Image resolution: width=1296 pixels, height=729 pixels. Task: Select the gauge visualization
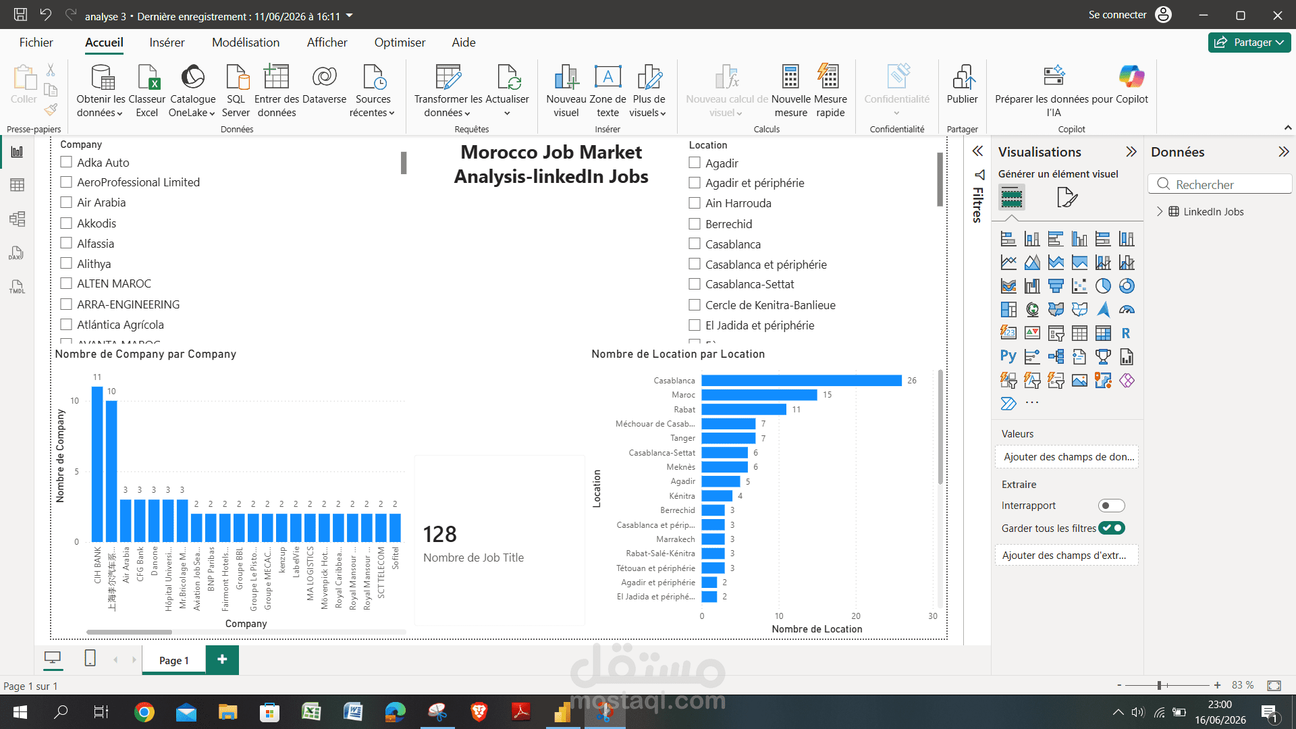pos(1127,310)
